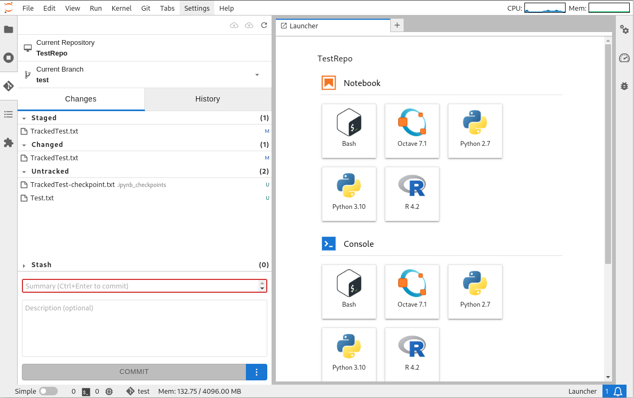Click the Git sidebar panel icon
634x398 pixels.
click(9, 86)
